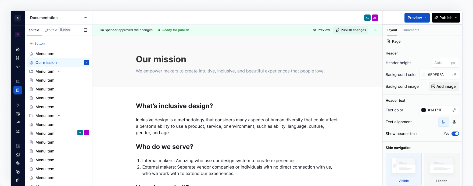Set header text alignment to left

tap(443, 122)
